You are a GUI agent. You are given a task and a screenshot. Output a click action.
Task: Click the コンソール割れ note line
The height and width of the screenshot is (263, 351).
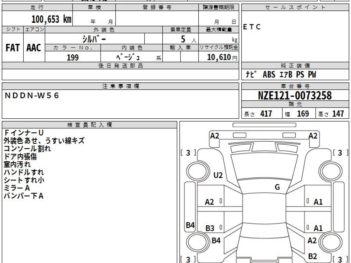pyautogui.click(x=27, y=149)
